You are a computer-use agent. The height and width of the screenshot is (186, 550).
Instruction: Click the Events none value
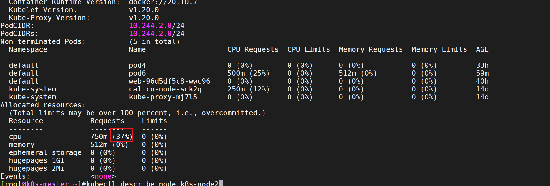point(103,176)
